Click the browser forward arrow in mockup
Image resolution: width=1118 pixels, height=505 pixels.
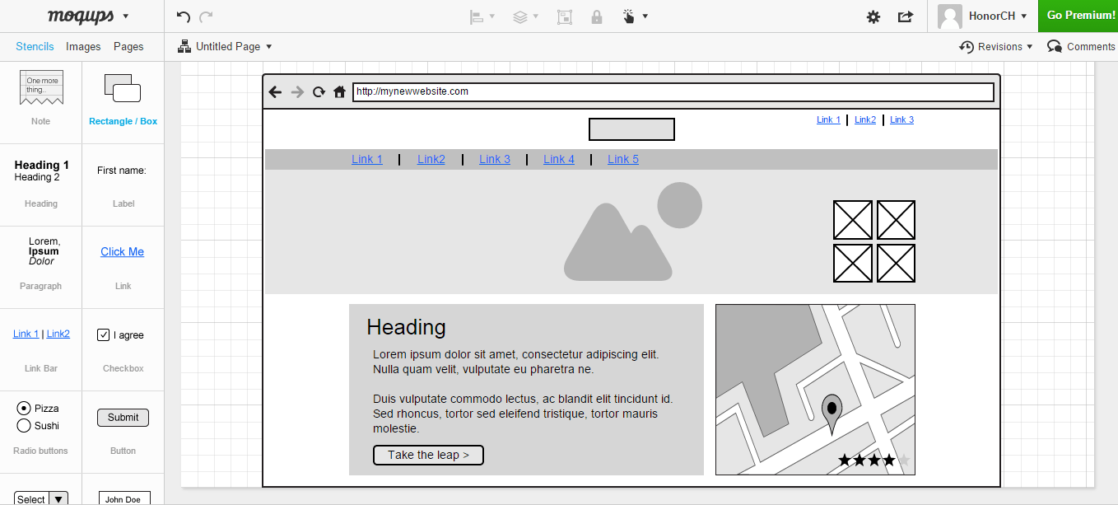298,92
